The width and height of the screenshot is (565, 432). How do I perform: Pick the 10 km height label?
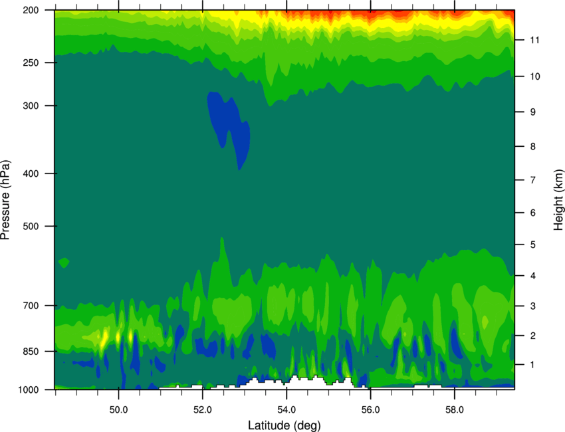534,76
